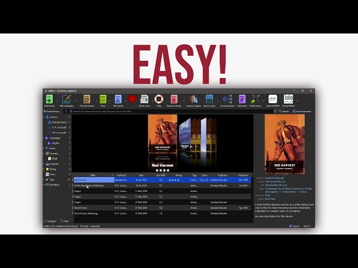Image resolution: width=358 pixels, height=268 pixels.
Task: Click the Library english bookshelf icon
Action: point(194,99)
